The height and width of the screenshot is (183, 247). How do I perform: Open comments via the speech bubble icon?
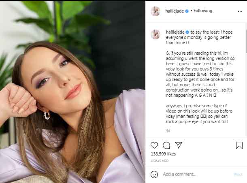[166, 145]
